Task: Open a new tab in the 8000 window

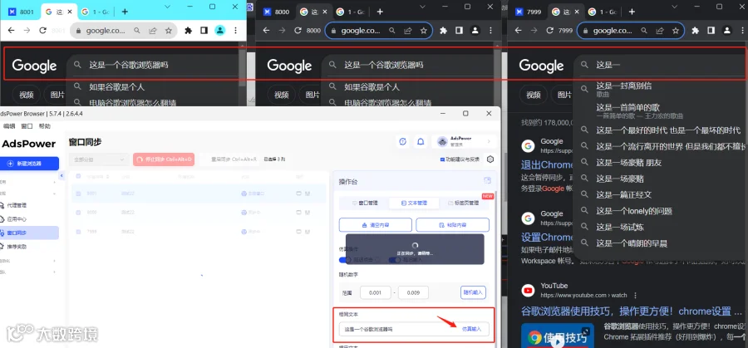Action: point(380,12)
